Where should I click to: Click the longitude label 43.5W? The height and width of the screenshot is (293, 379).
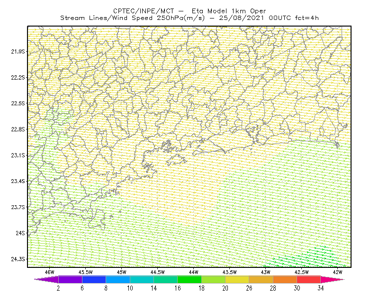click(230, 272)
